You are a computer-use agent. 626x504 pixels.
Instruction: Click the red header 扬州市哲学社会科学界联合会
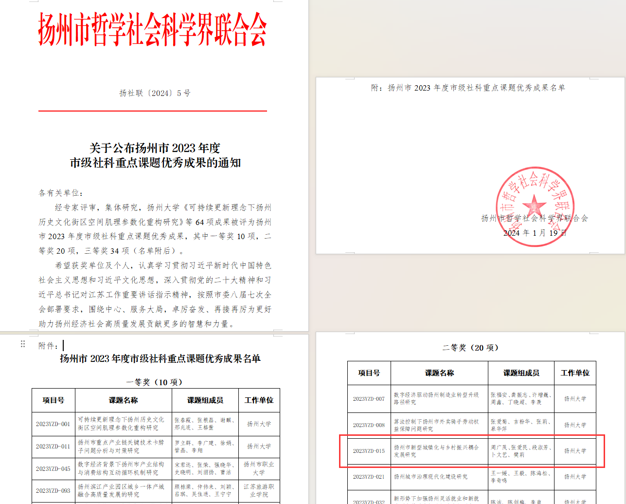[153, 29]
